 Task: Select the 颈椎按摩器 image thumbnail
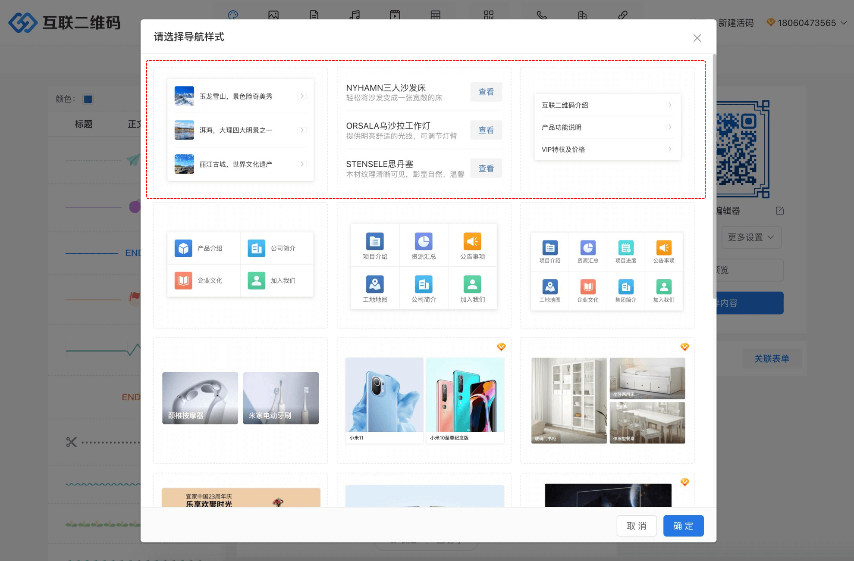coord(200,398)
